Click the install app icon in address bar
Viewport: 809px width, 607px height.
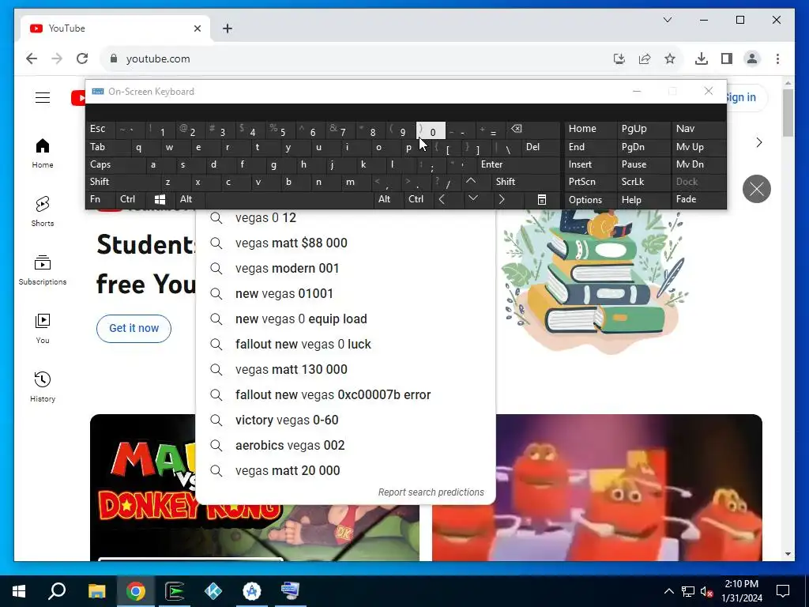(619, 58)
